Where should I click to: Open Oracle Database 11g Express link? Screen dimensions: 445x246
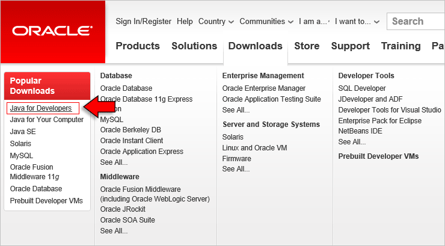pos(146,99)
